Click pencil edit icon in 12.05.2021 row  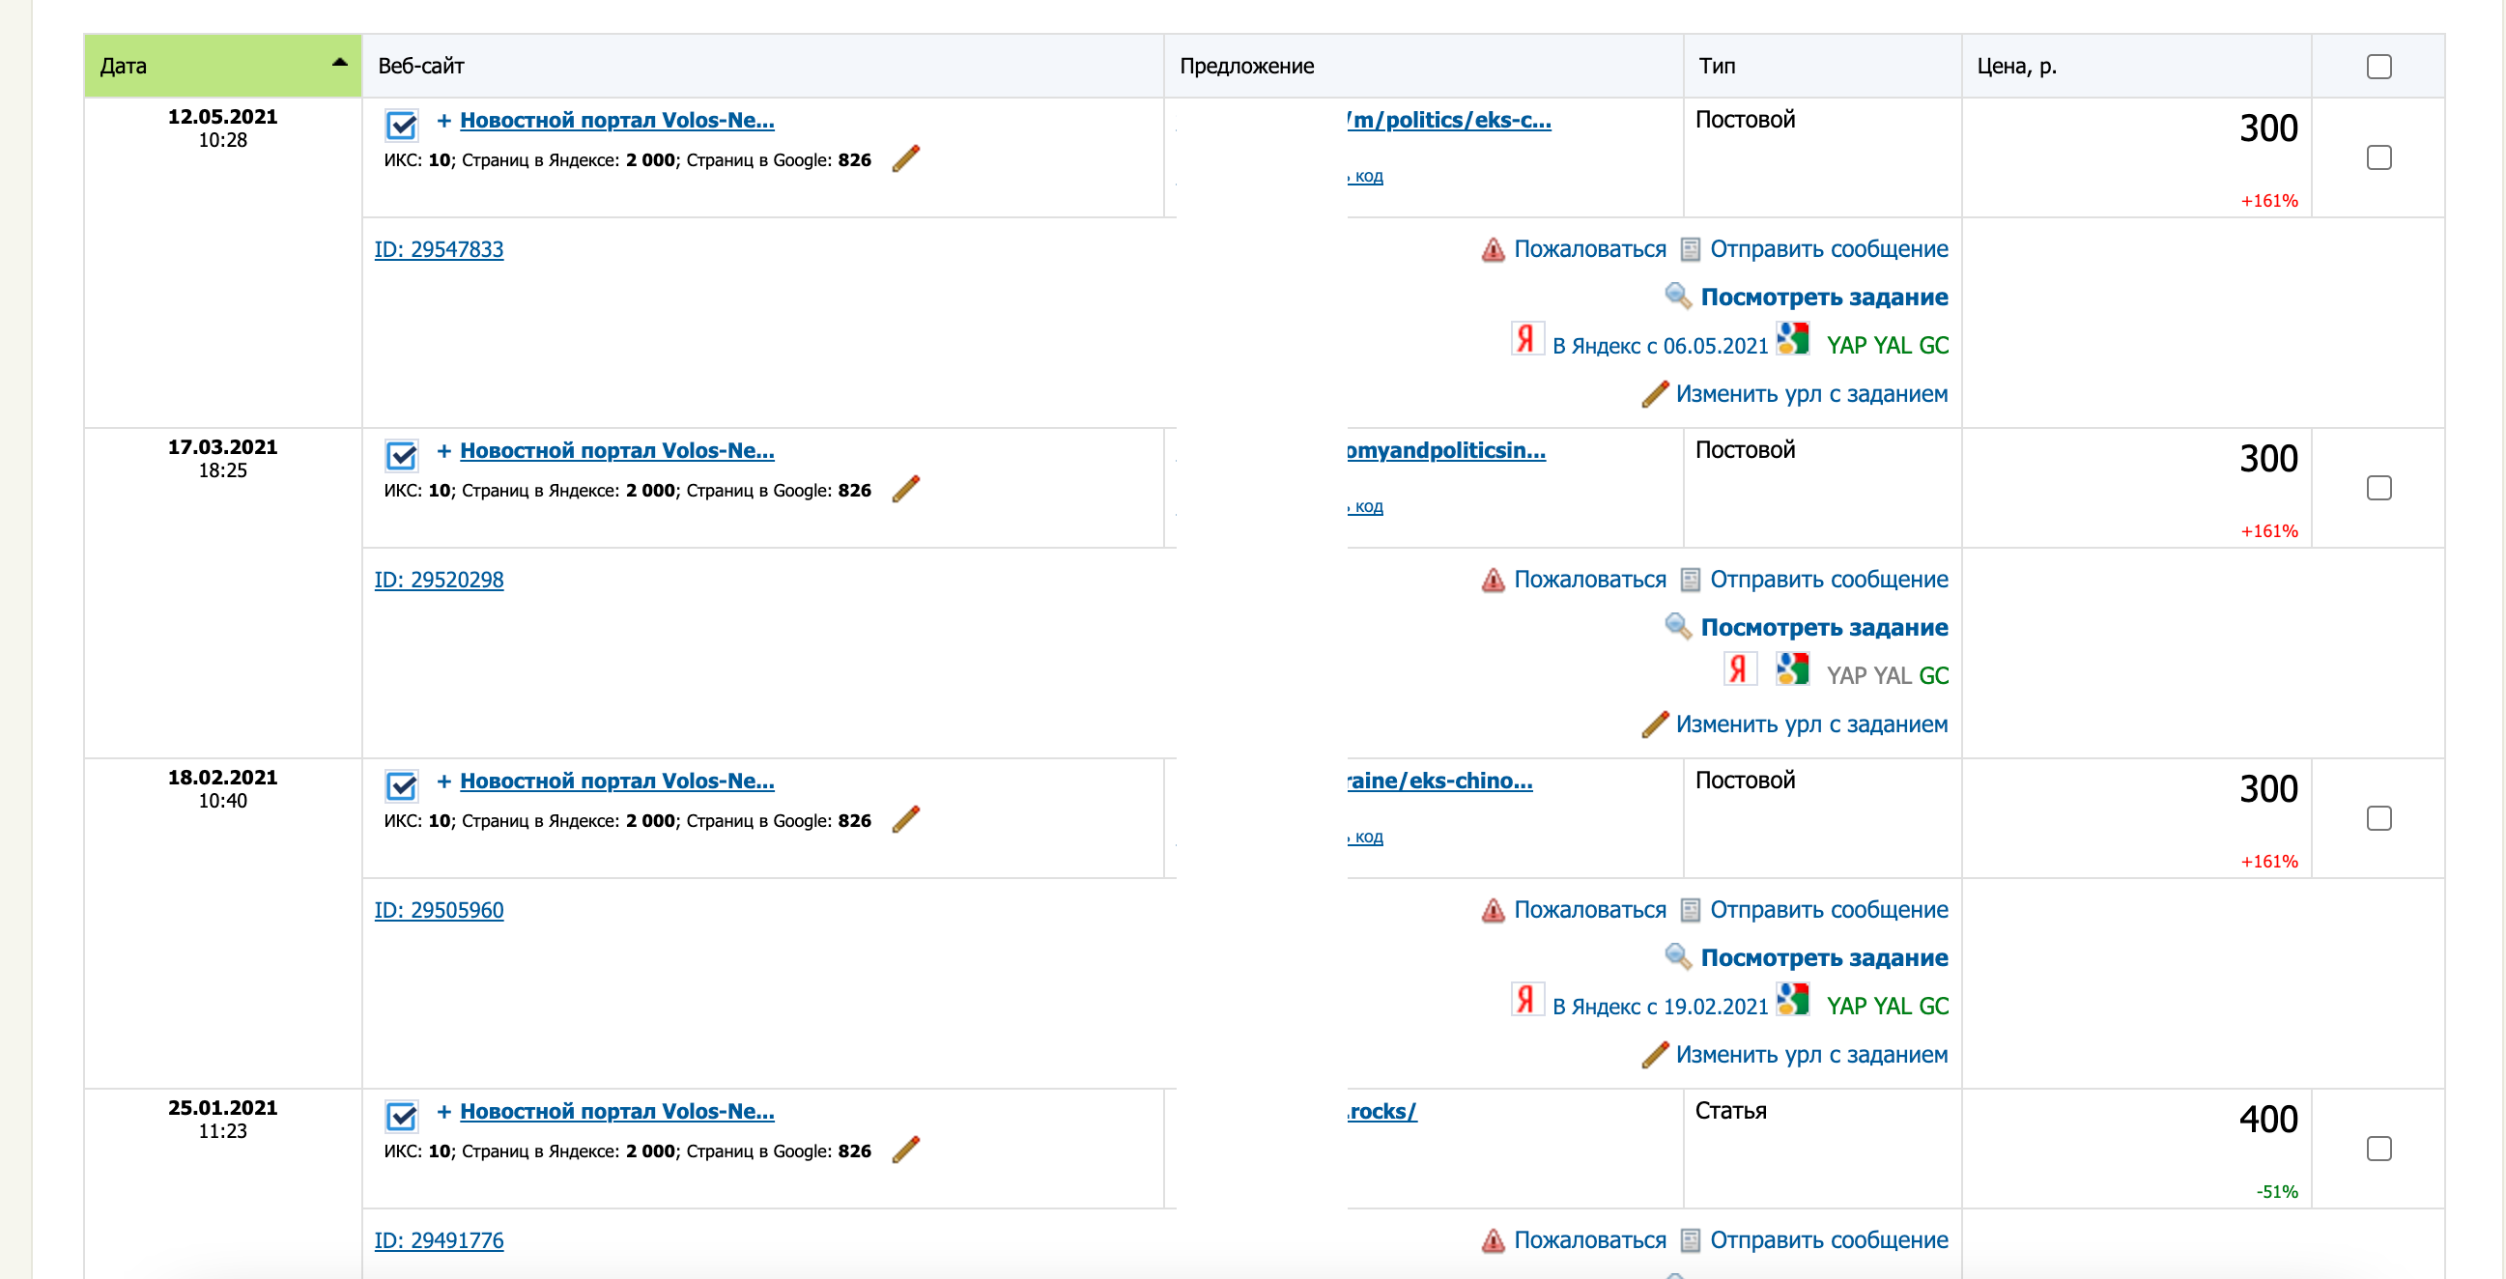[x=904, y=158]
